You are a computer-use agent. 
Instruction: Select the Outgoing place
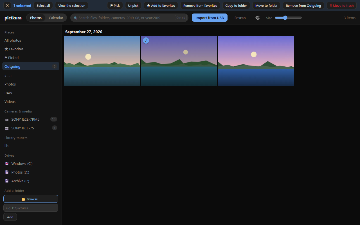click(31, 67)
